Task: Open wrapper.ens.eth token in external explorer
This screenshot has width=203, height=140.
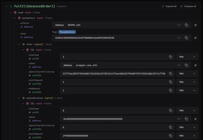Action: coord(195,65)
